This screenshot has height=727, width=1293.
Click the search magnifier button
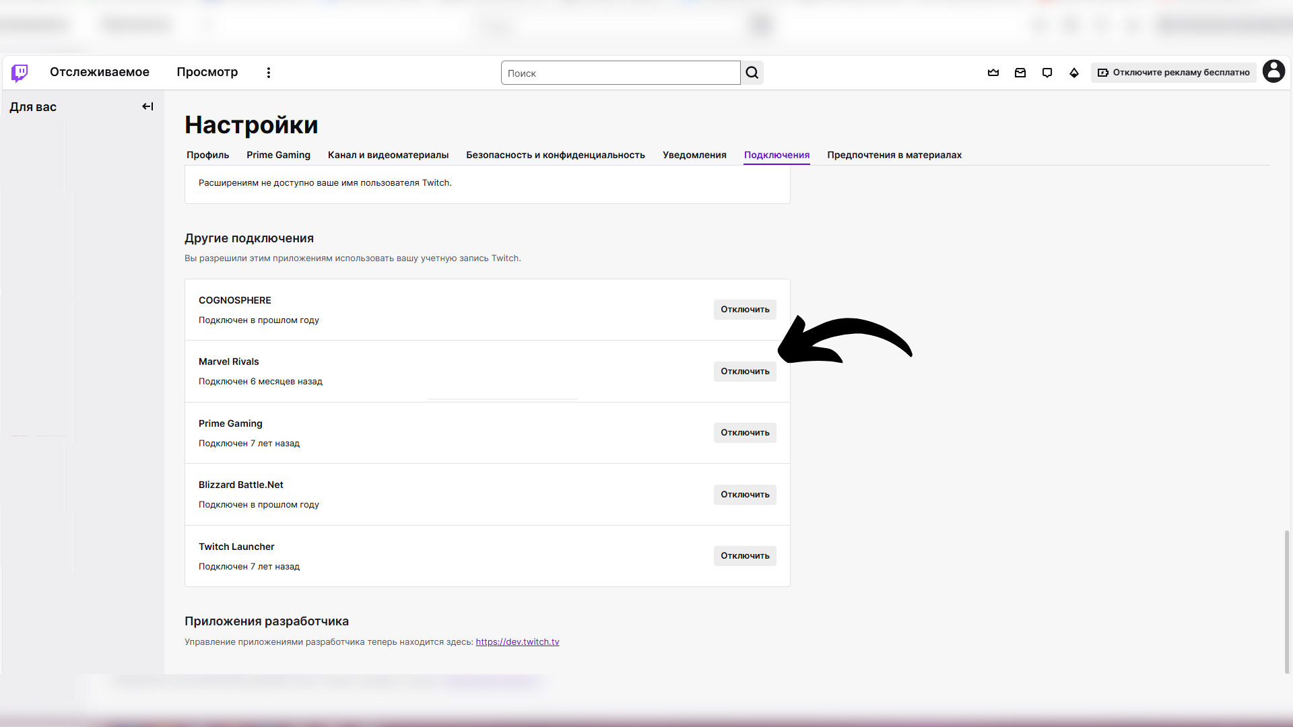tap(752, 73)
